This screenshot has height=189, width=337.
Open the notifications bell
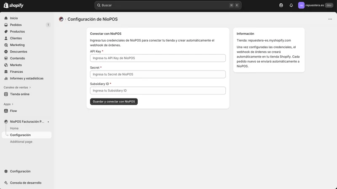coord(291,5)
